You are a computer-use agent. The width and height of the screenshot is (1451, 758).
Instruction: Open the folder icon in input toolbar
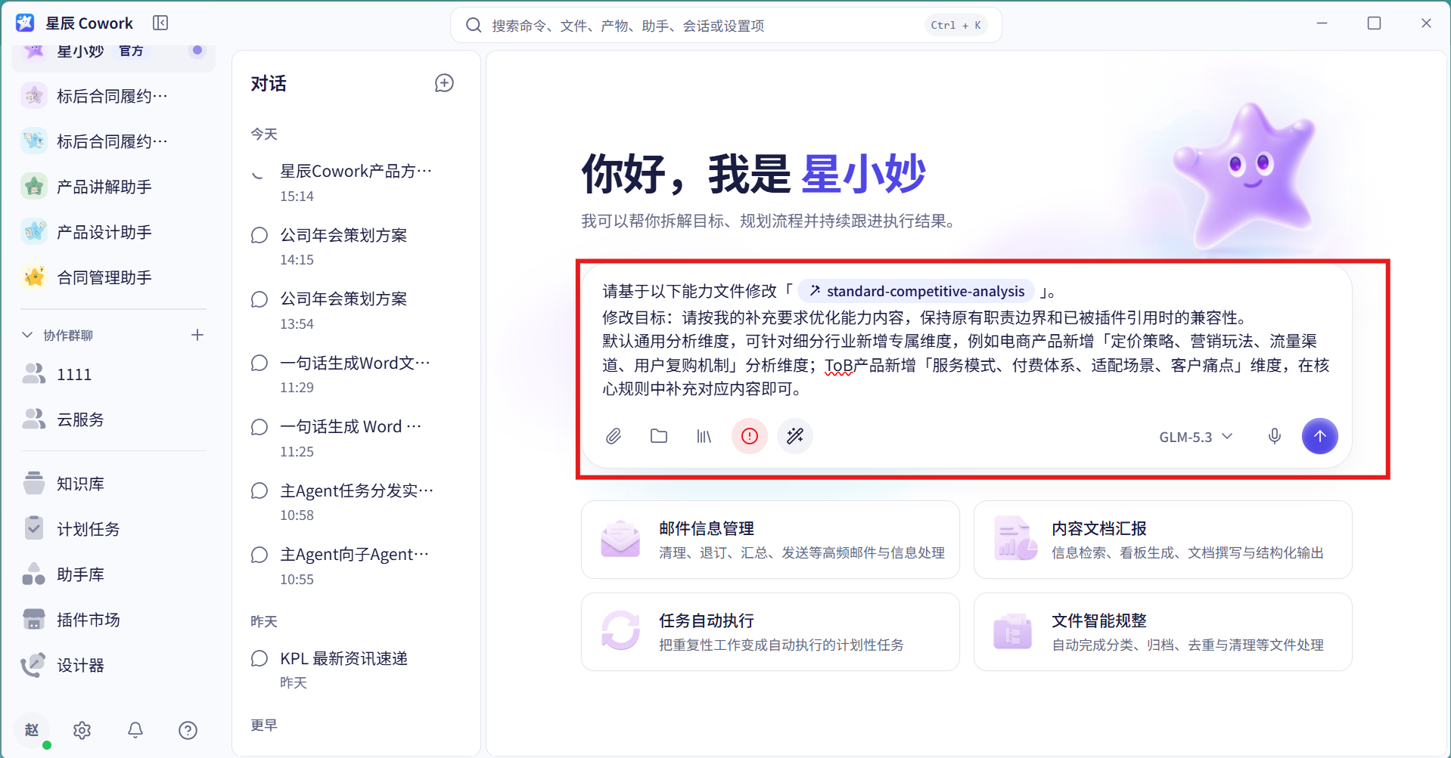[659, 436]
